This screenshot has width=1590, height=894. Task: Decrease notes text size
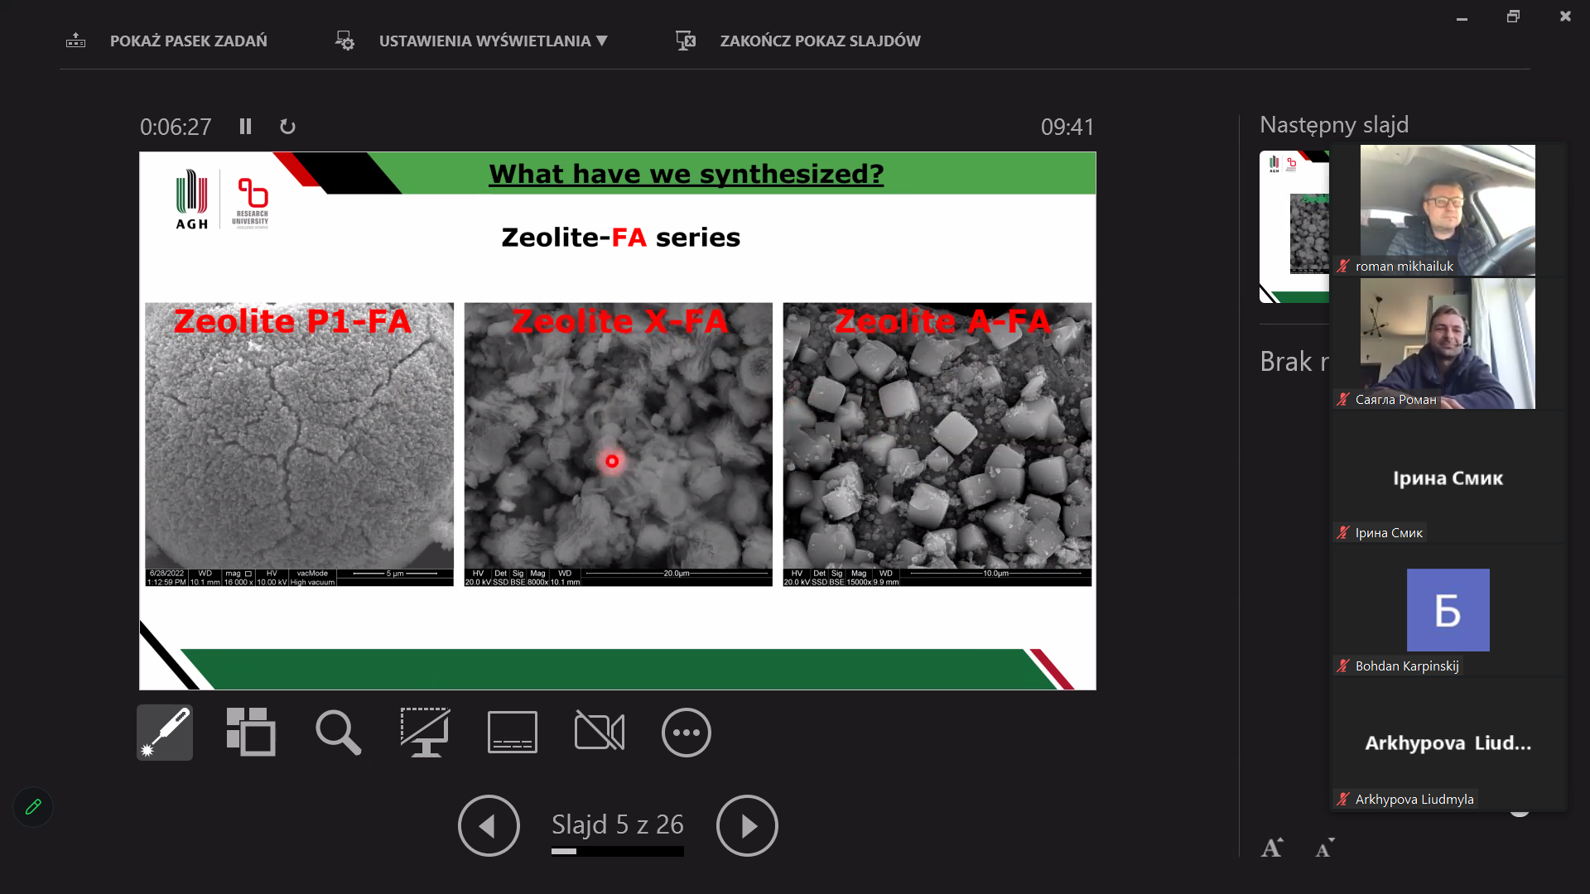click(x=1324, y=848)
